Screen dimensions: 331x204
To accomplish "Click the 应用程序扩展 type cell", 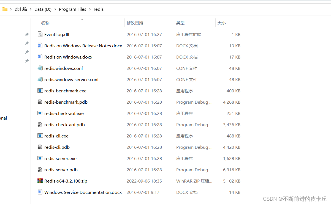I will (189, 34).
